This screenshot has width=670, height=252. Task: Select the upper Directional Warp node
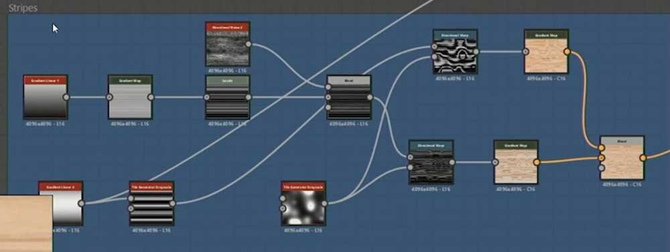click(455, 52)
